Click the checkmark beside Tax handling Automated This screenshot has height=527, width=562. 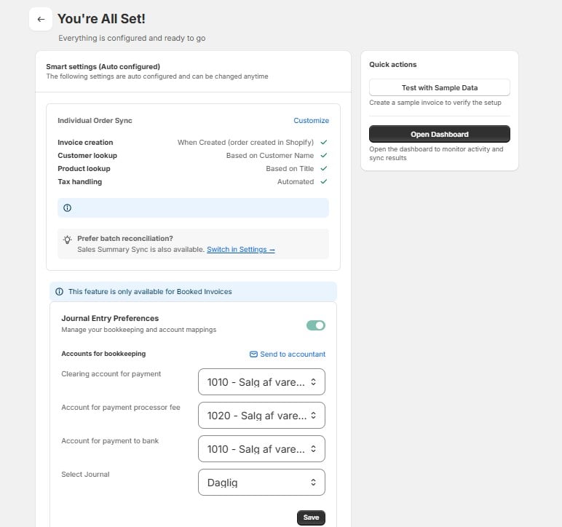(324, 182)
